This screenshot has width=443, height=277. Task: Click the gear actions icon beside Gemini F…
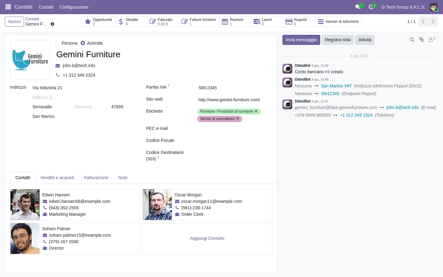click(x=52, y=24)
